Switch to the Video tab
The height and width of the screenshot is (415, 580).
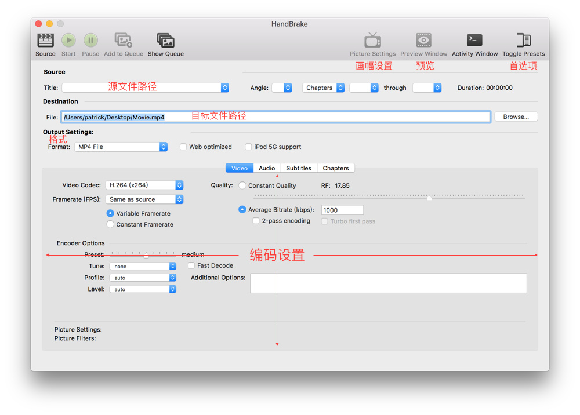click(x=240, y=168)
